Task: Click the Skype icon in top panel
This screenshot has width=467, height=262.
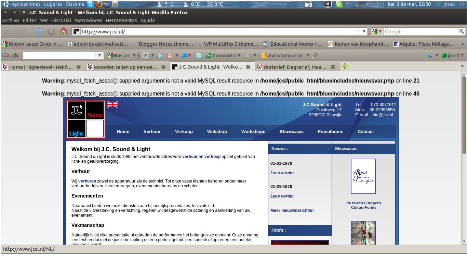Action: pos(90,4)
